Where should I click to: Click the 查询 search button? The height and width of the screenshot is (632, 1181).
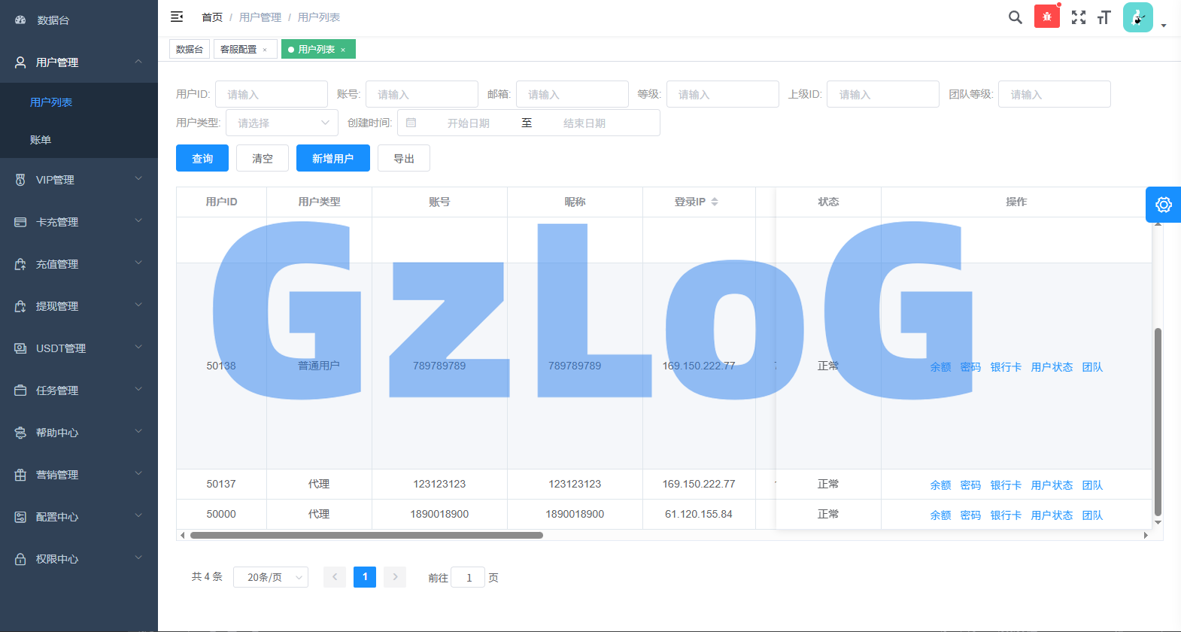pyautogui.click(x=202, y=159)
